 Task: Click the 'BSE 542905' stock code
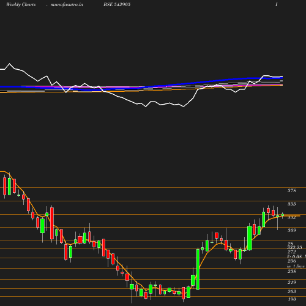[117, 4]
